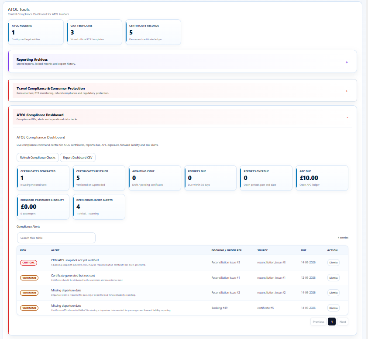
Task: Click the 4 entries count text
Action: pyautogui.click(x=343, y=238)
